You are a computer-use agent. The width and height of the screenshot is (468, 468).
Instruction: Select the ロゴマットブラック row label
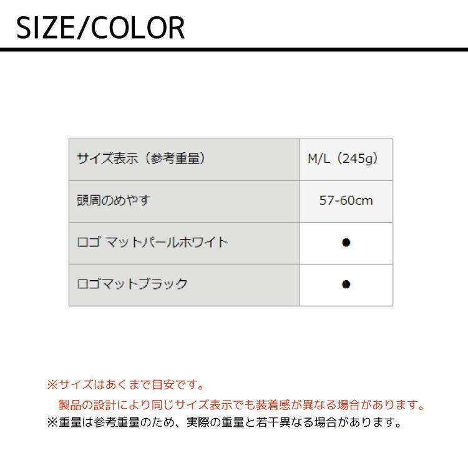pos(132,284)
